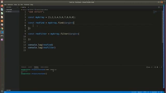Switch to the PROBLEMS panel tab
Image resolution: width=166 pixels, height=93 pixels.
click(24, 67)
